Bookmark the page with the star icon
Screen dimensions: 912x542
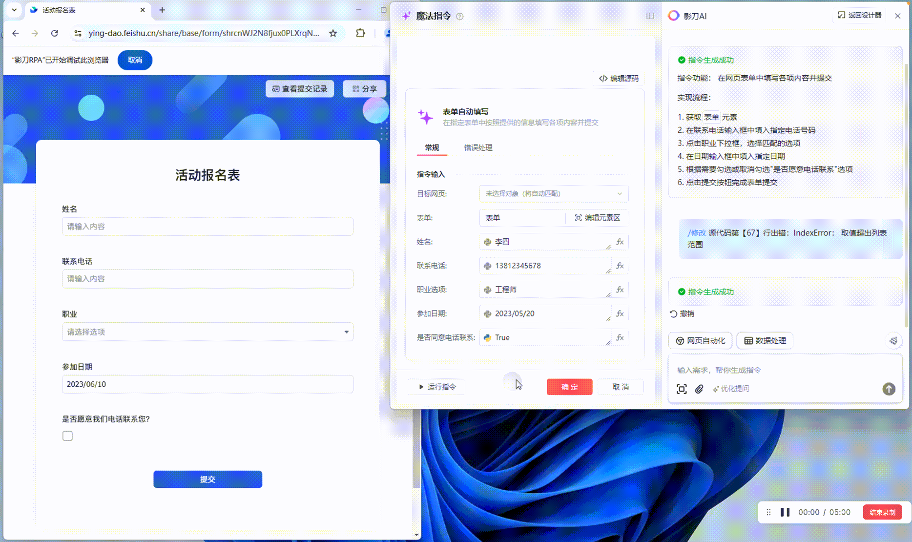pyautogui.click(x=333, y=33)
